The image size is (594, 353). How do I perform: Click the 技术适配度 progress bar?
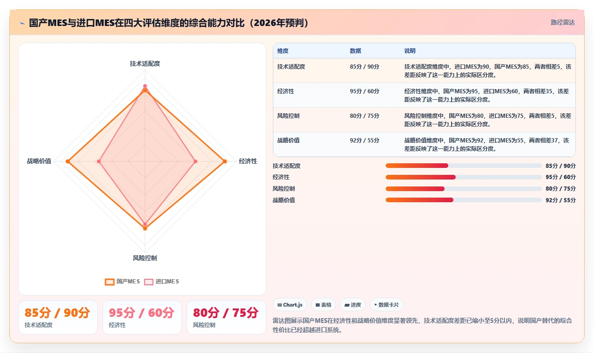pos(464,166)
